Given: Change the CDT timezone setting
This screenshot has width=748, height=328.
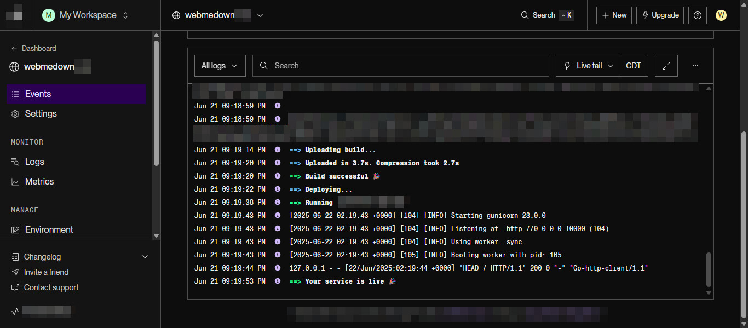Looking at the screenshot, I should pyautogui.click(x=634, y=66).
